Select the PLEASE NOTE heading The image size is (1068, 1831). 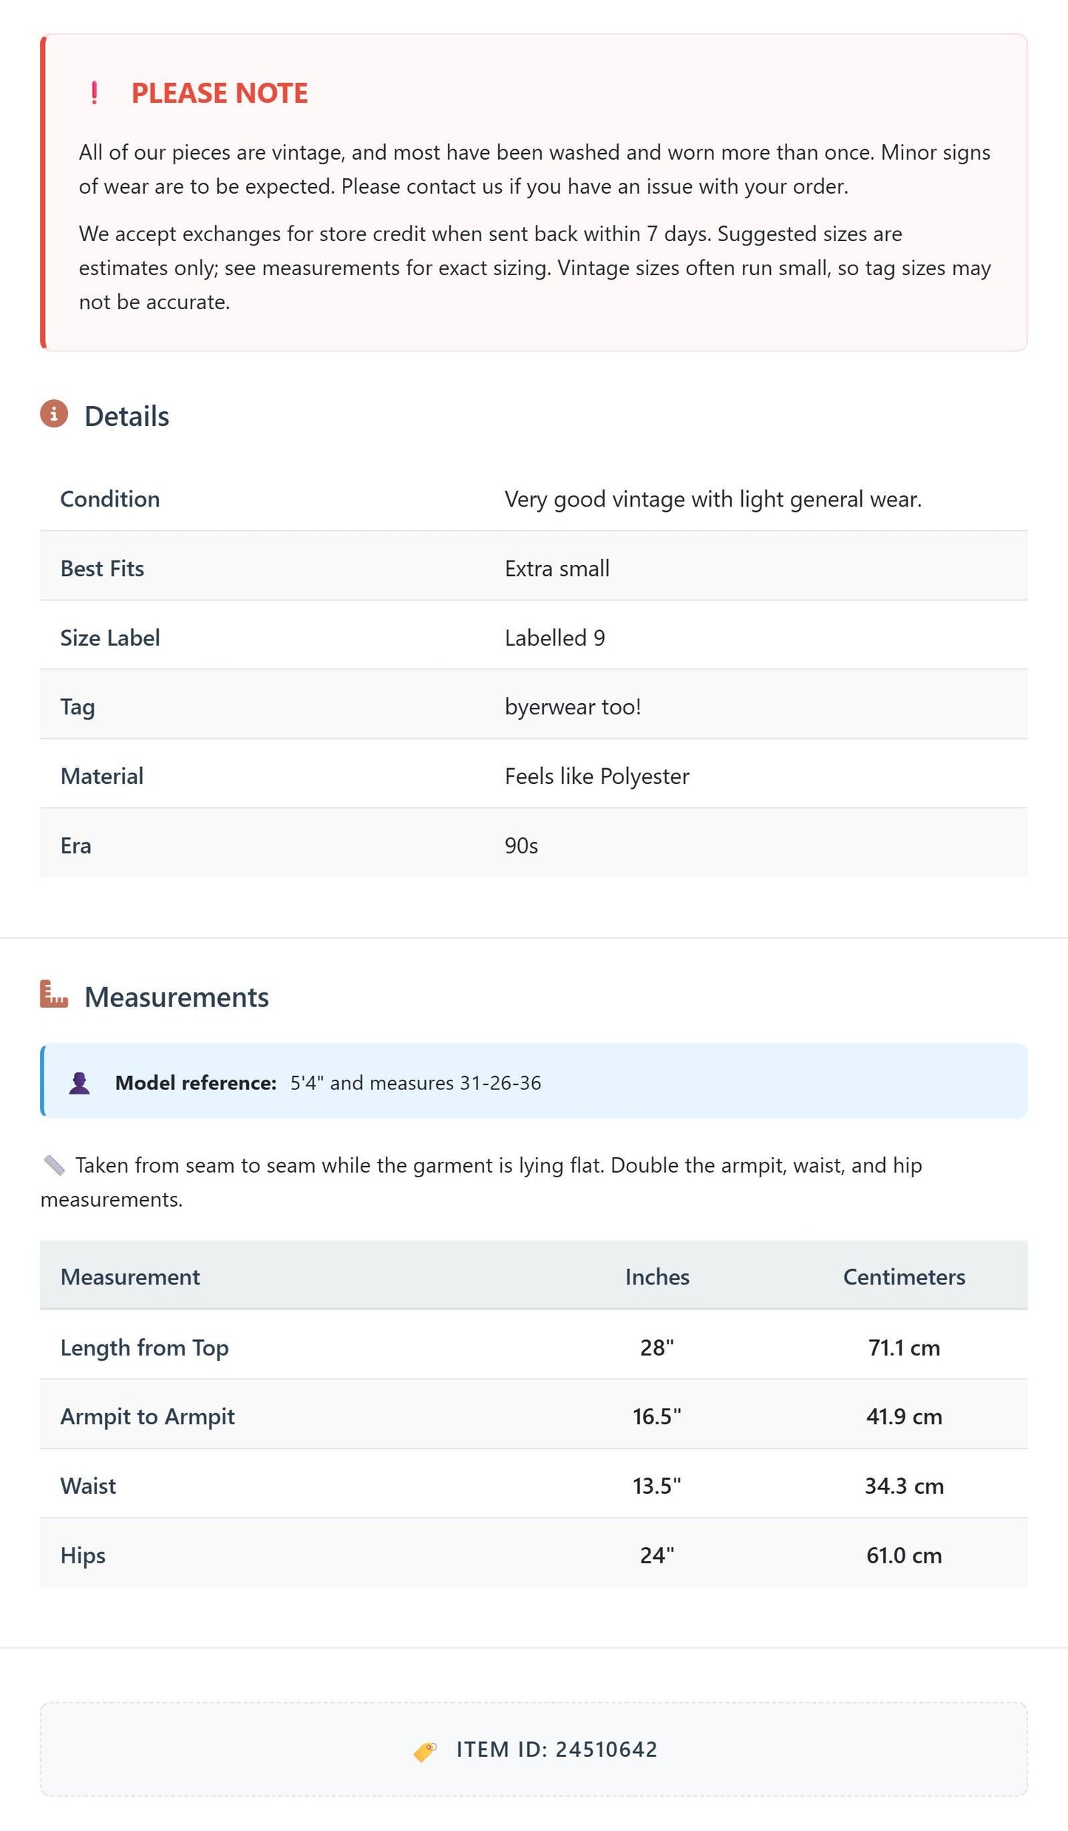click(220, 93)
